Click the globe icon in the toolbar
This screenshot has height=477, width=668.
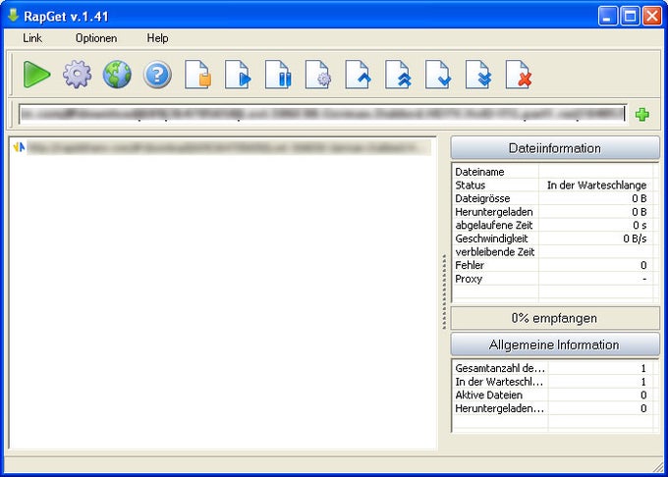click(x=117, y=75)
